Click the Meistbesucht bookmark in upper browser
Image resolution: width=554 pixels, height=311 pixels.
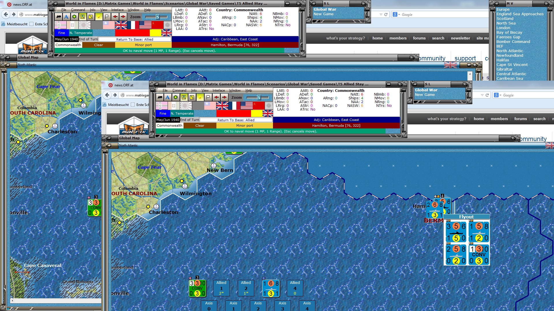coord(15,24)
